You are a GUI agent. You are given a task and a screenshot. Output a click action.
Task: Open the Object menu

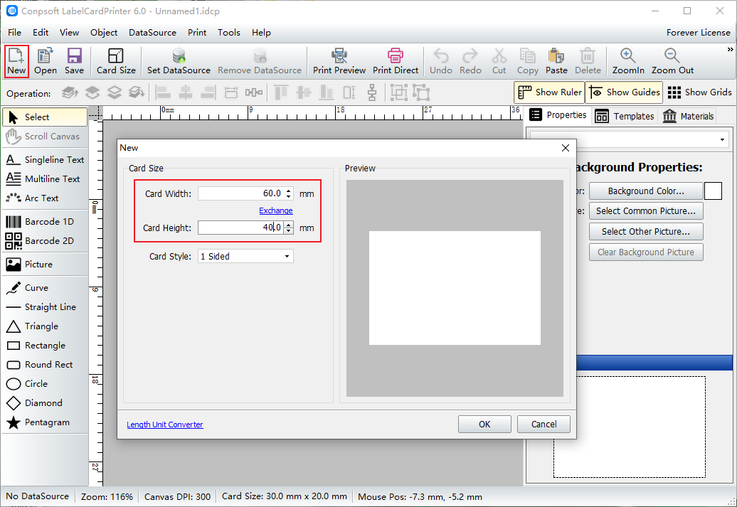pos(104,33)
